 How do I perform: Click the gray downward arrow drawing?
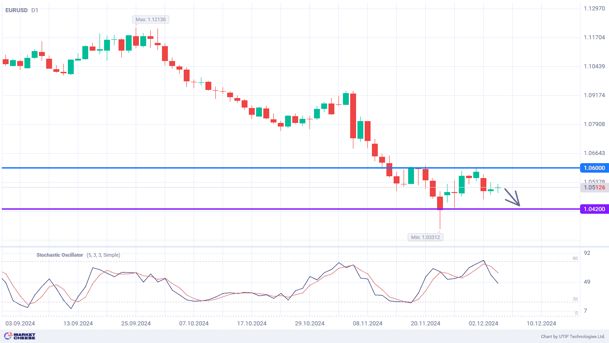click(x=513, y=197)
